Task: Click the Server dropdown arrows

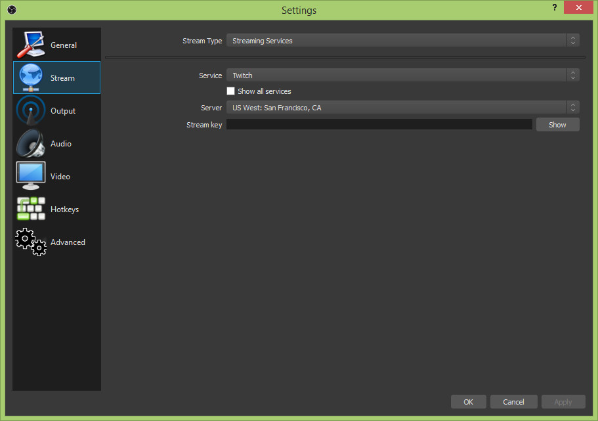Action: coord(573,107)
